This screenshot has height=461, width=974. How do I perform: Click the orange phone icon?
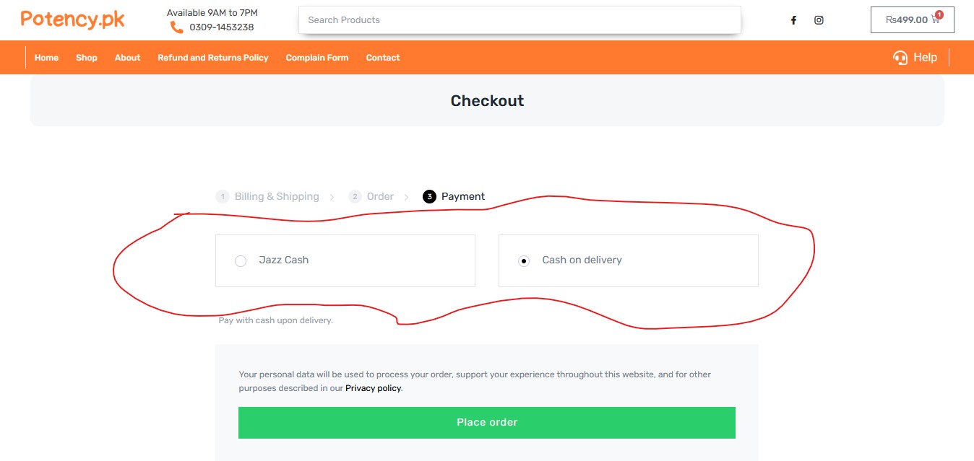click(x=176, y=27)
